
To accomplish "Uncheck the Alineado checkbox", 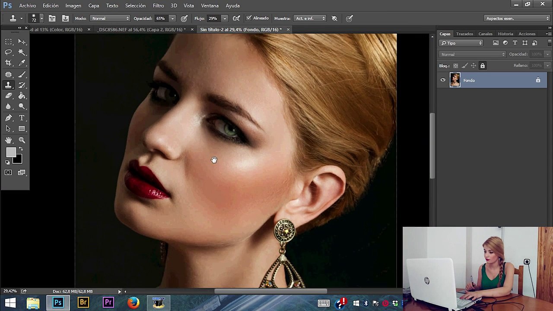I will point(248,18).
